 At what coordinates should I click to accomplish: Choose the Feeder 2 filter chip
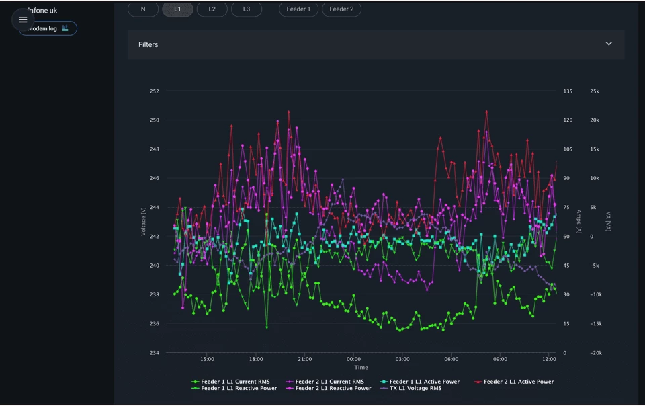pos(341,9)
